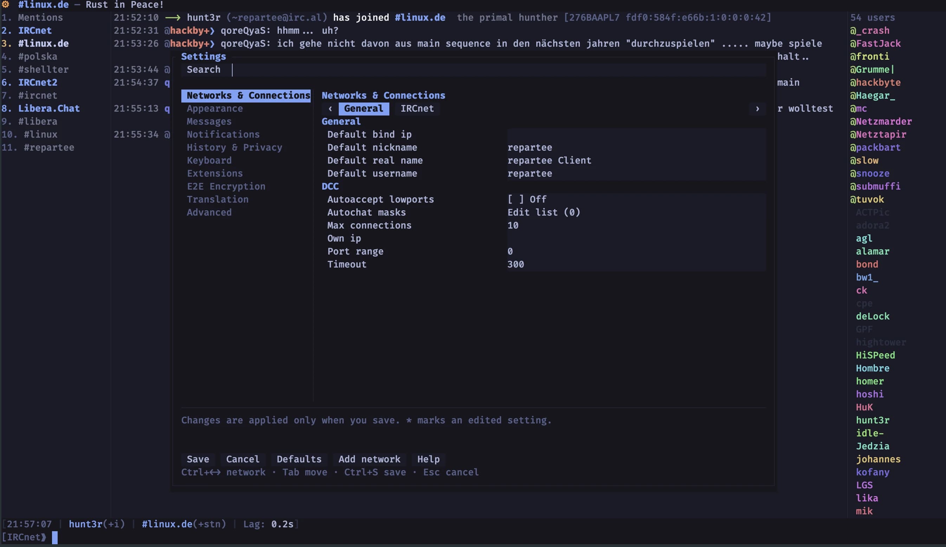Click the [IRCnet] command input line

[473, 537]
